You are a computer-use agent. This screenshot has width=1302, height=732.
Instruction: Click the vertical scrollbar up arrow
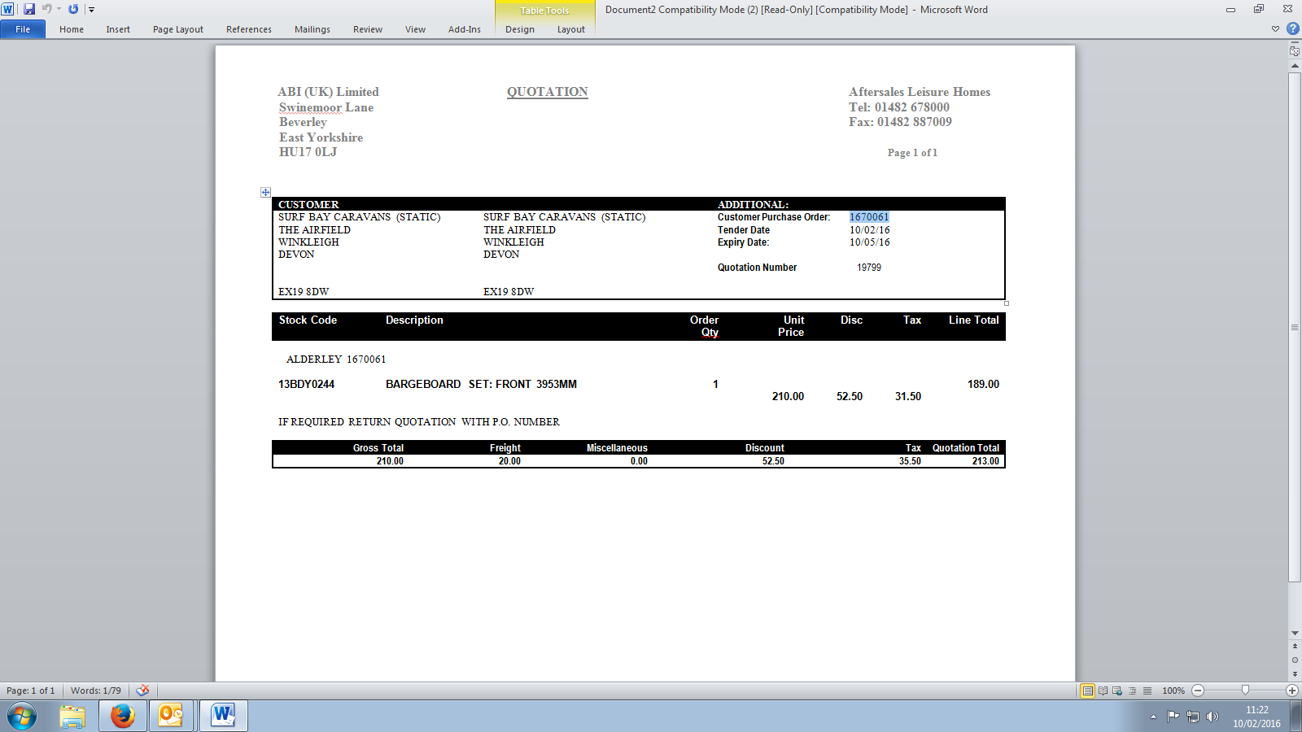click(1295, 66)
